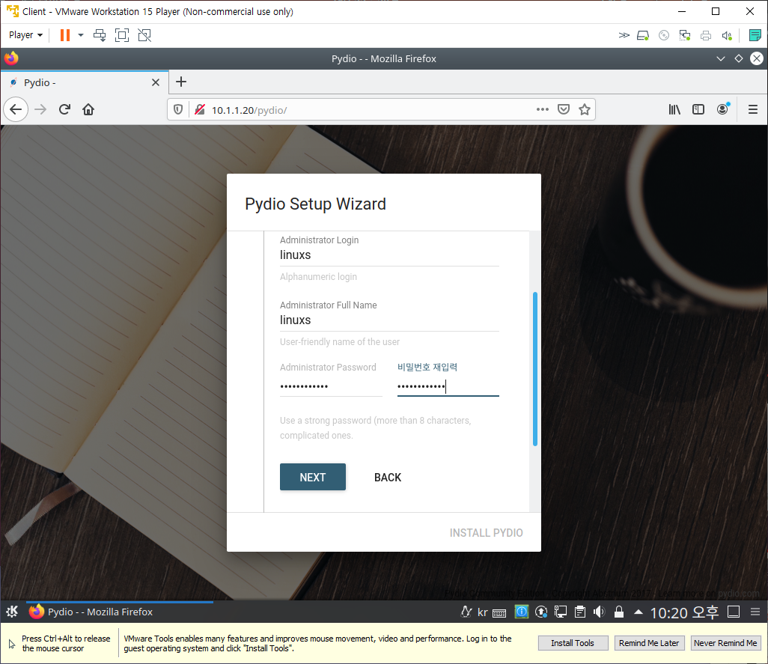This screenshot has width=768, height=664.
Task: Click the Install Tools button
Action: coord(573,643)
